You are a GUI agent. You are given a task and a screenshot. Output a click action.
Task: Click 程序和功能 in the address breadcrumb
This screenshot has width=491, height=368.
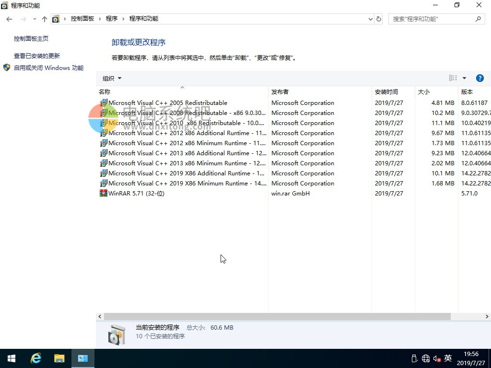[x=144, y=19]
